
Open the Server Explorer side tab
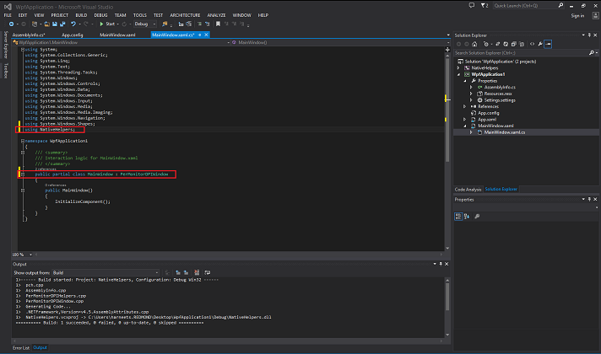5,45
